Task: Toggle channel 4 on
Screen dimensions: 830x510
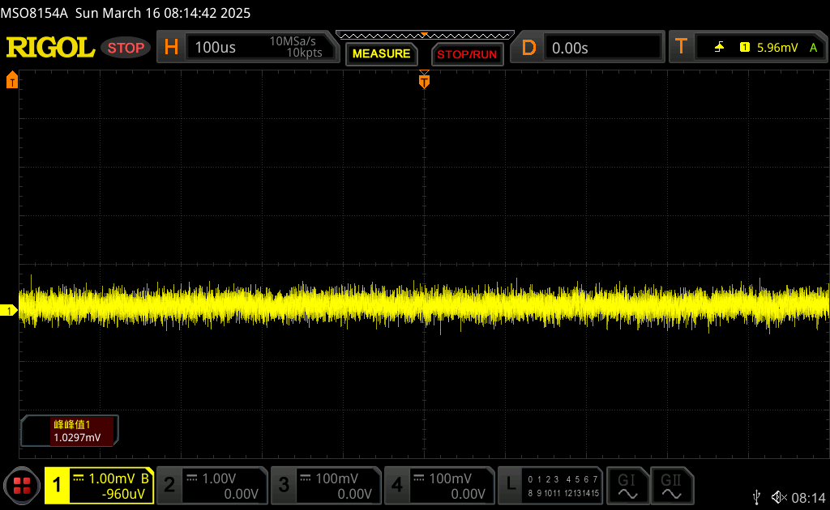Action: coord(397,485)
